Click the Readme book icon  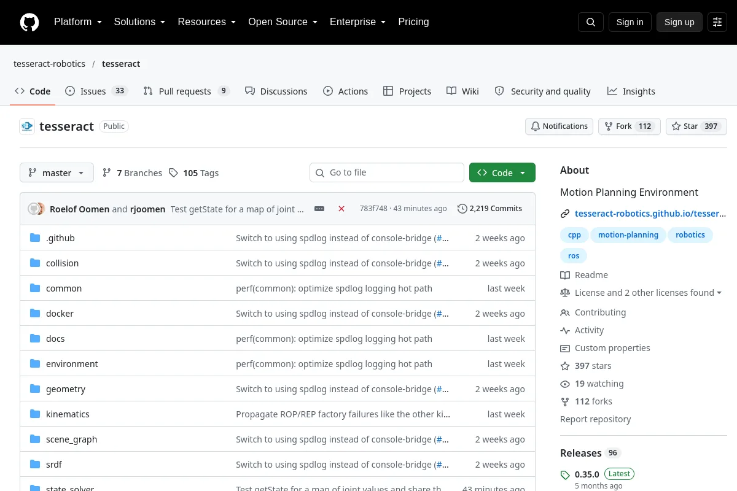click(565, 275)
